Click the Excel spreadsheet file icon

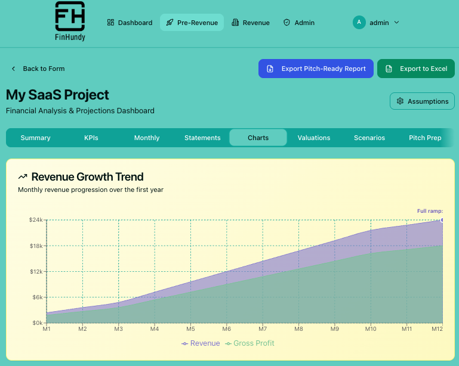pos(389,69)
